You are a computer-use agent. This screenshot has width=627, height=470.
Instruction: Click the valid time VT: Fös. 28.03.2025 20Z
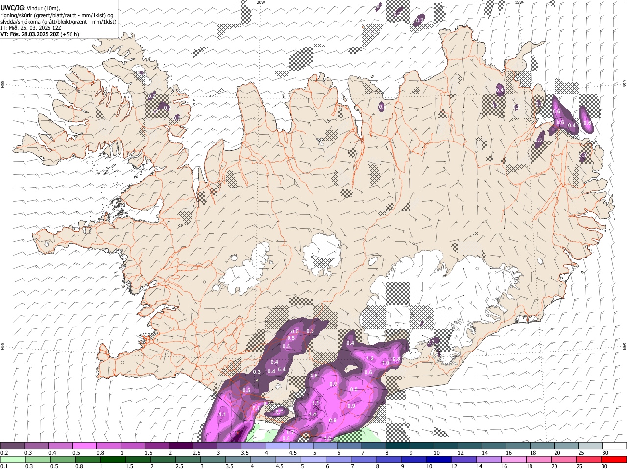click(30, 34)
